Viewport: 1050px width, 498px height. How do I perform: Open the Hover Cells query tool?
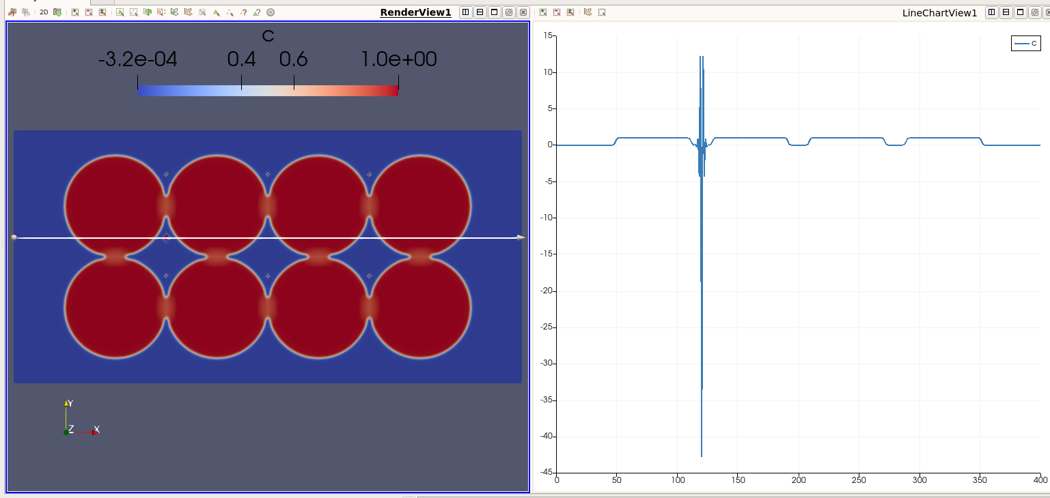pyautogui.click(x=255, y=12)
